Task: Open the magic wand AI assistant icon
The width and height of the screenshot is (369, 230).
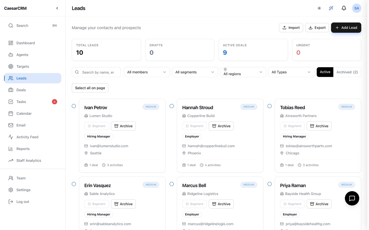Action: (331, 8)
